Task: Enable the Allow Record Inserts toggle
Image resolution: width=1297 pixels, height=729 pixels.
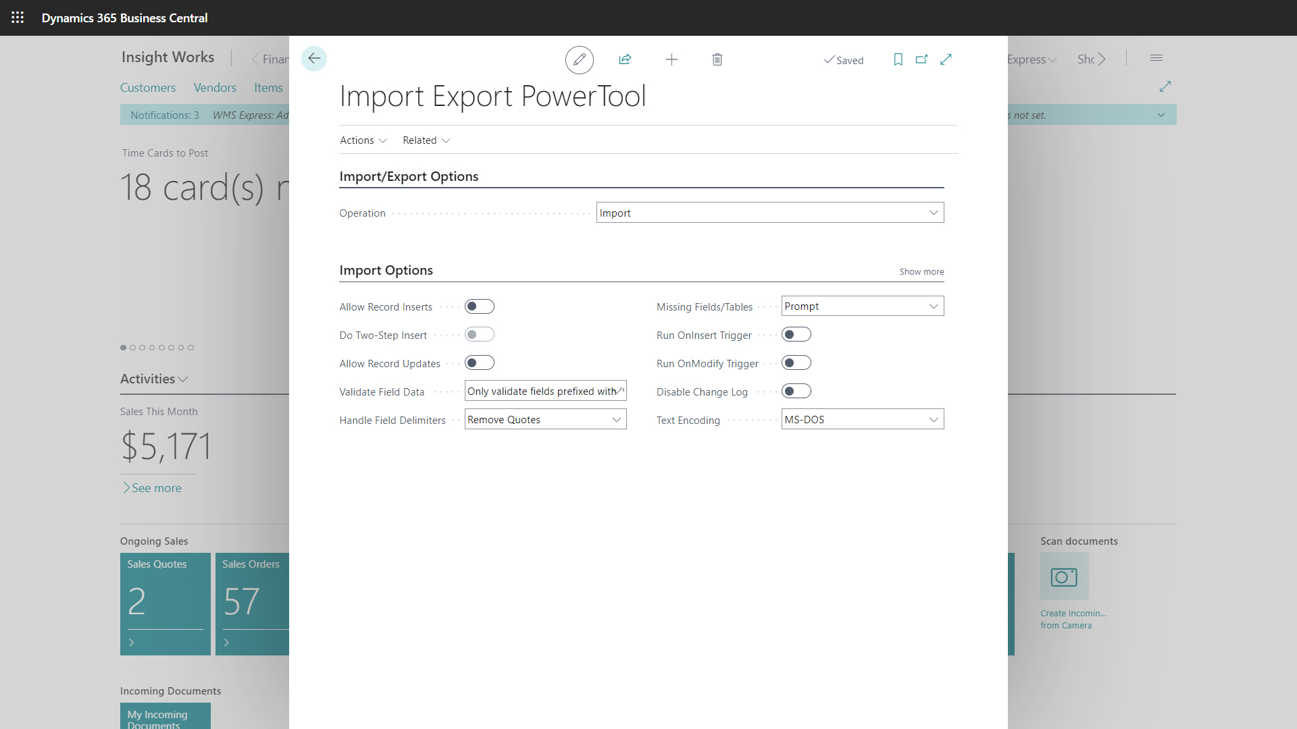Action: [x=480, y=306]
